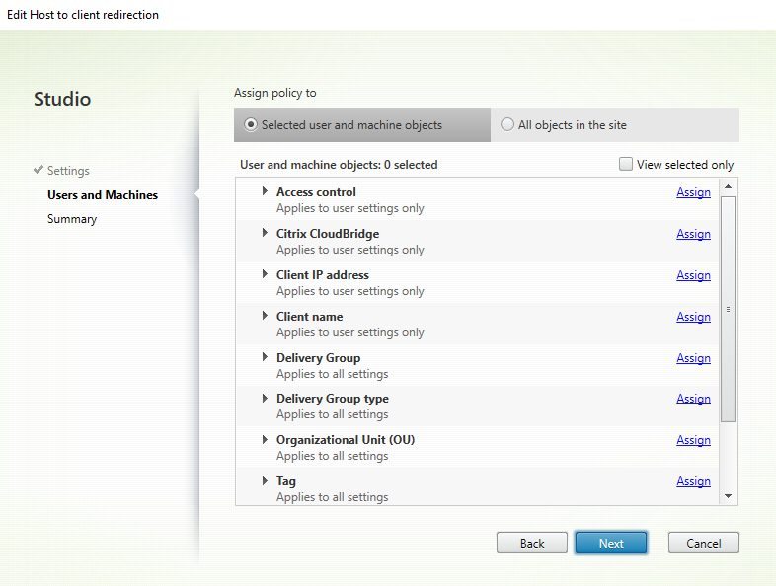
Task: Open the Summary wizard step
Action: pos(72,219)
